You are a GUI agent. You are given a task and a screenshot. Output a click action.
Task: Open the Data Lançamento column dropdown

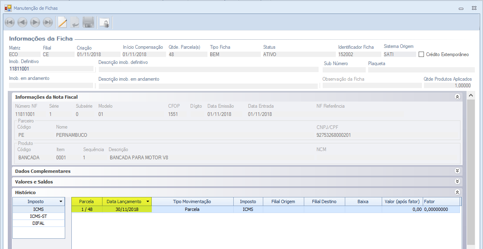(147, 201)
